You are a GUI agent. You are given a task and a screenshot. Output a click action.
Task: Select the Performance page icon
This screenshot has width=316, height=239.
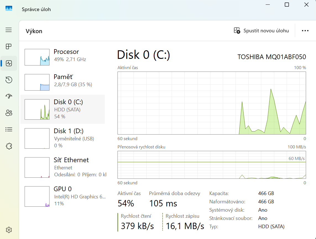[9, 63]
